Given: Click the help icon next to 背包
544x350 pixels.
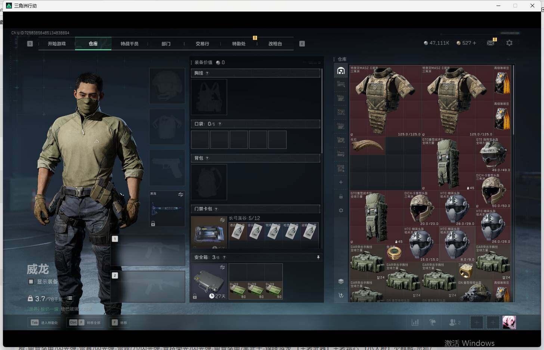Looking at the screenshot, I should pyautogui.click(x=207, y=158).
